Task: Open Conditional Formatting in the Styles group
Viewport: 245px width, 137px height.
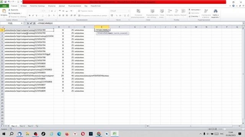Action: (138, 14)
